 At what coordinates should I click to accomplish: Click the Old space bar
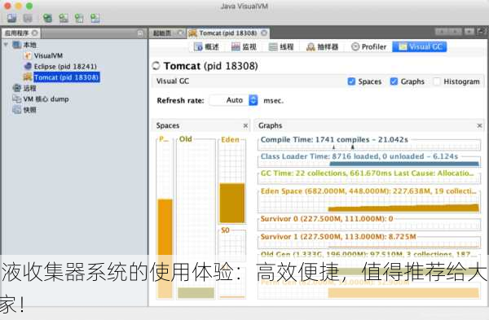click(196, 293)
